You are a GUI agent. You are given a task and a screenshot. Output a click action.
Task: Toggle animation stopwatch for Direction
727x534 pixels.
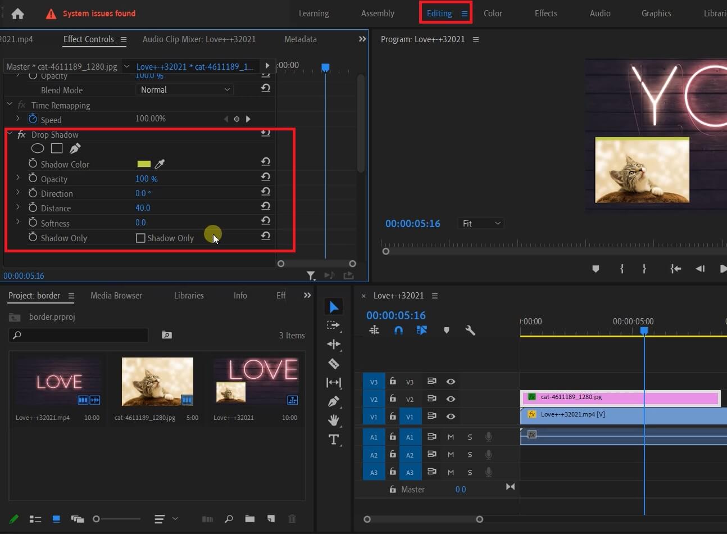pyautogui.click(x=33, y=193)
